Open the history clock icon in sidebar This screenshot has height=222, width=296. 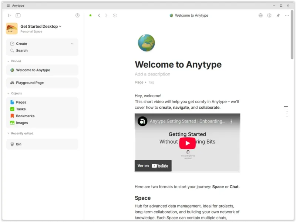tap(77, 15)
